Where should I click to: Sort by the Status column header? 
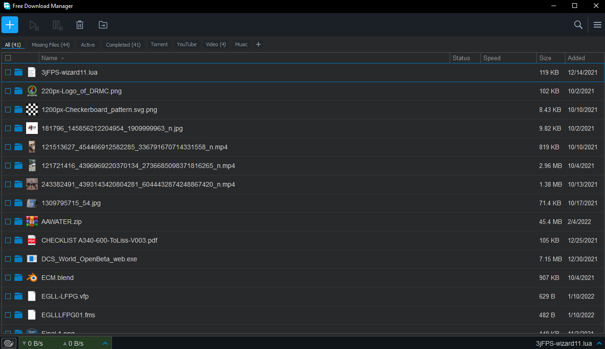click(465, 58)
